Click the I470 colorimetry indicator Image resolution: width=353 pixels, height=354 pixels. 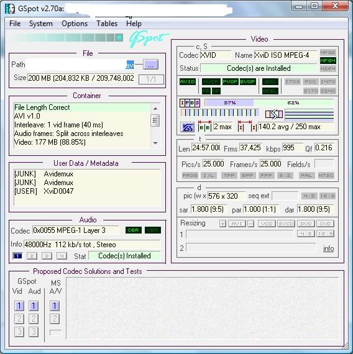328,81
